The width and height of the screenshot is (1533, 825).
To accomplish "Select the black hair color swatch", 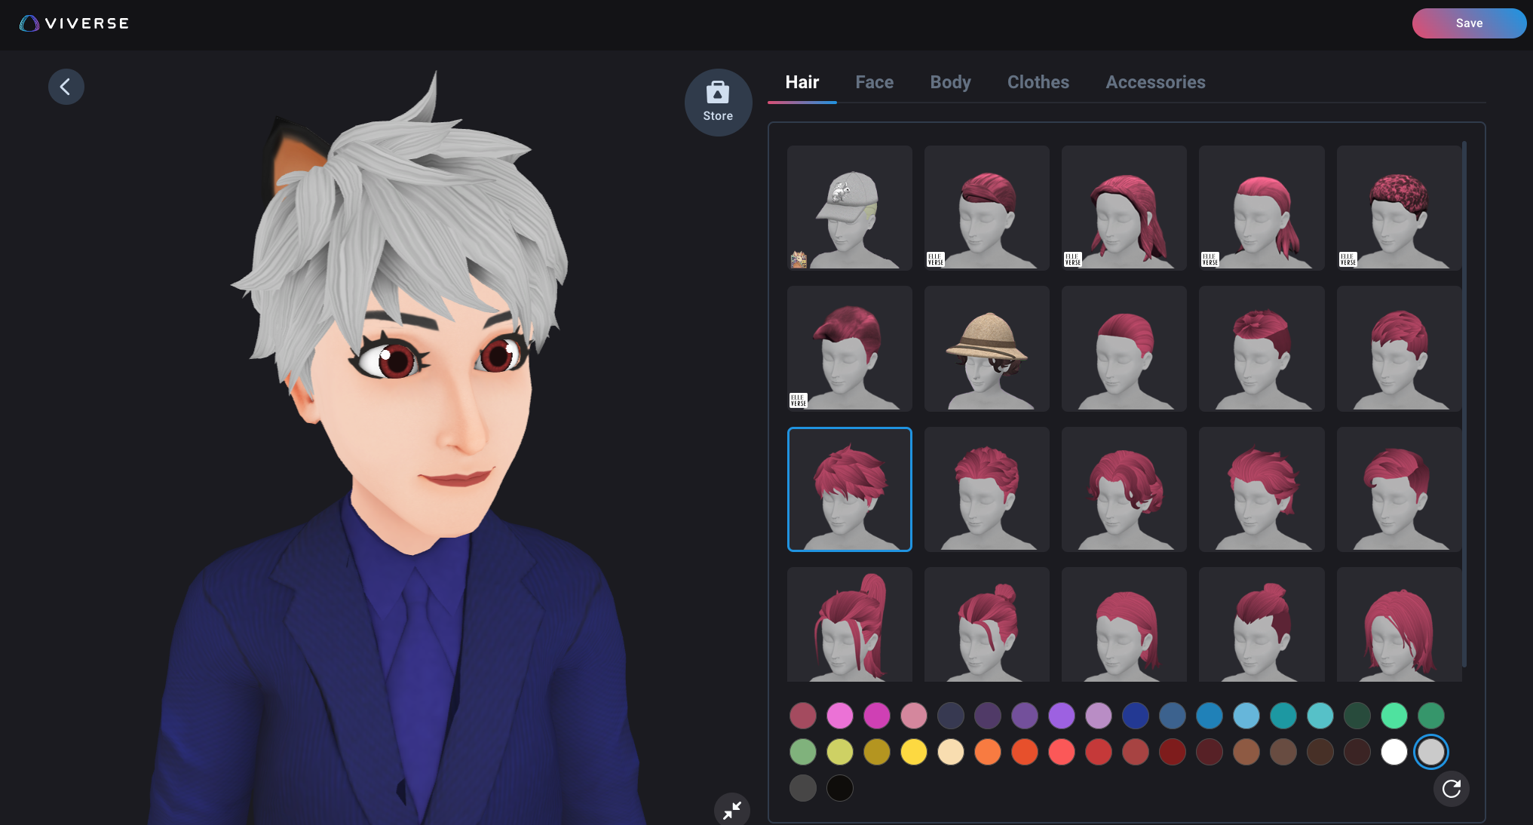I will coord(839,788).
